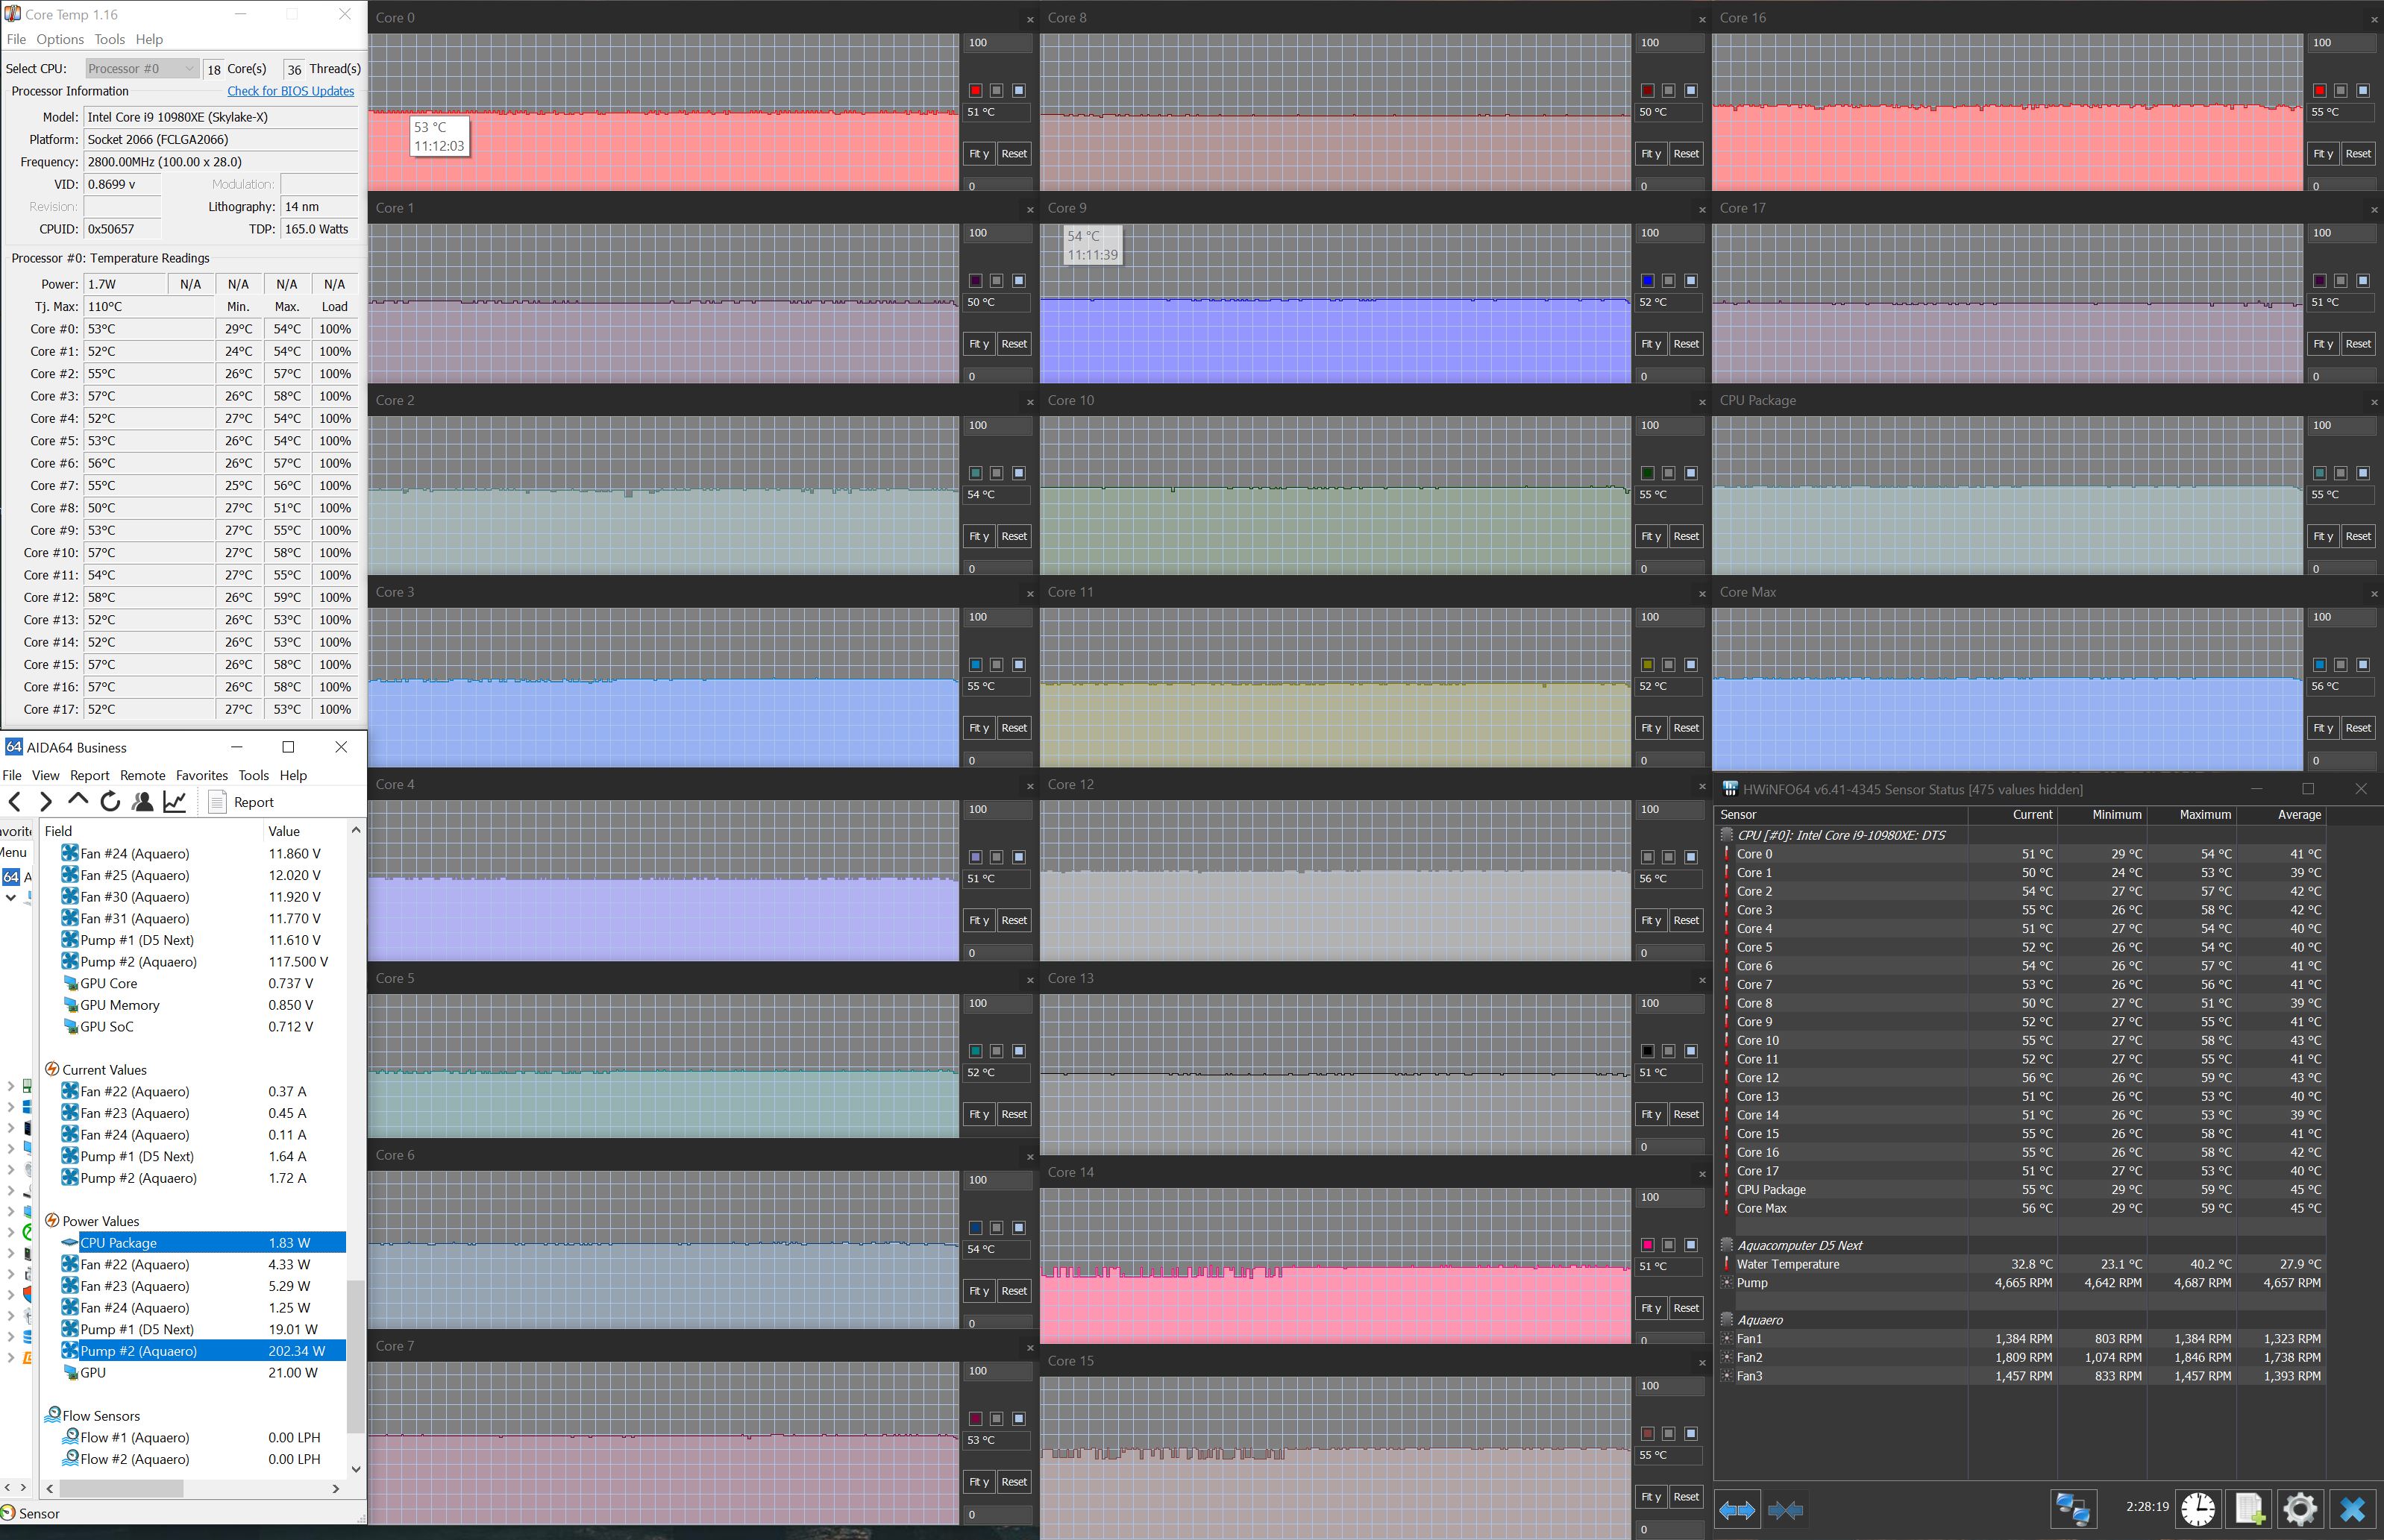Click AIDA64 refresh toolbar icon
The image size is (2384, 1540).
110,802
